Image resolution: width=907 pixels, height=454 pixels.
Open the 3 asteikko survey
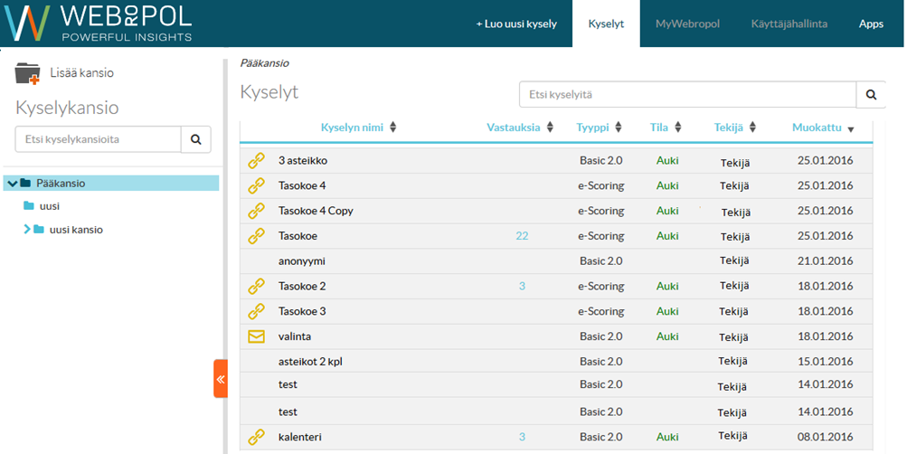[x=303, y=160]
